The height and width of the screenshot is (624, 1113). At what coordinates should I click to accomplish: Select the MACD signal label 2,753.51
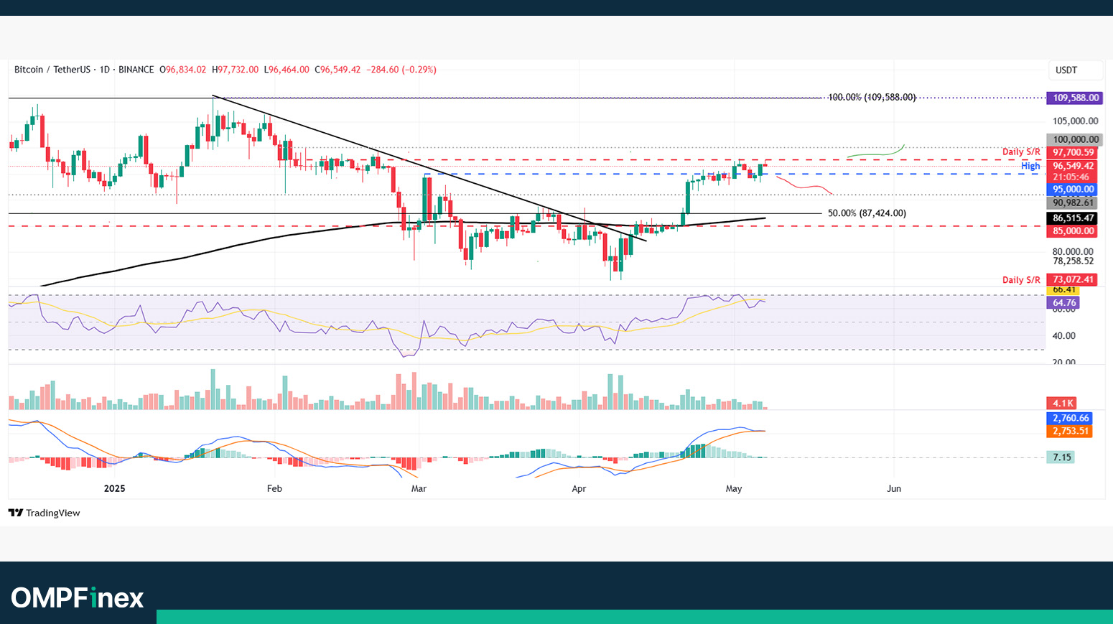(x=1069, y=431)
